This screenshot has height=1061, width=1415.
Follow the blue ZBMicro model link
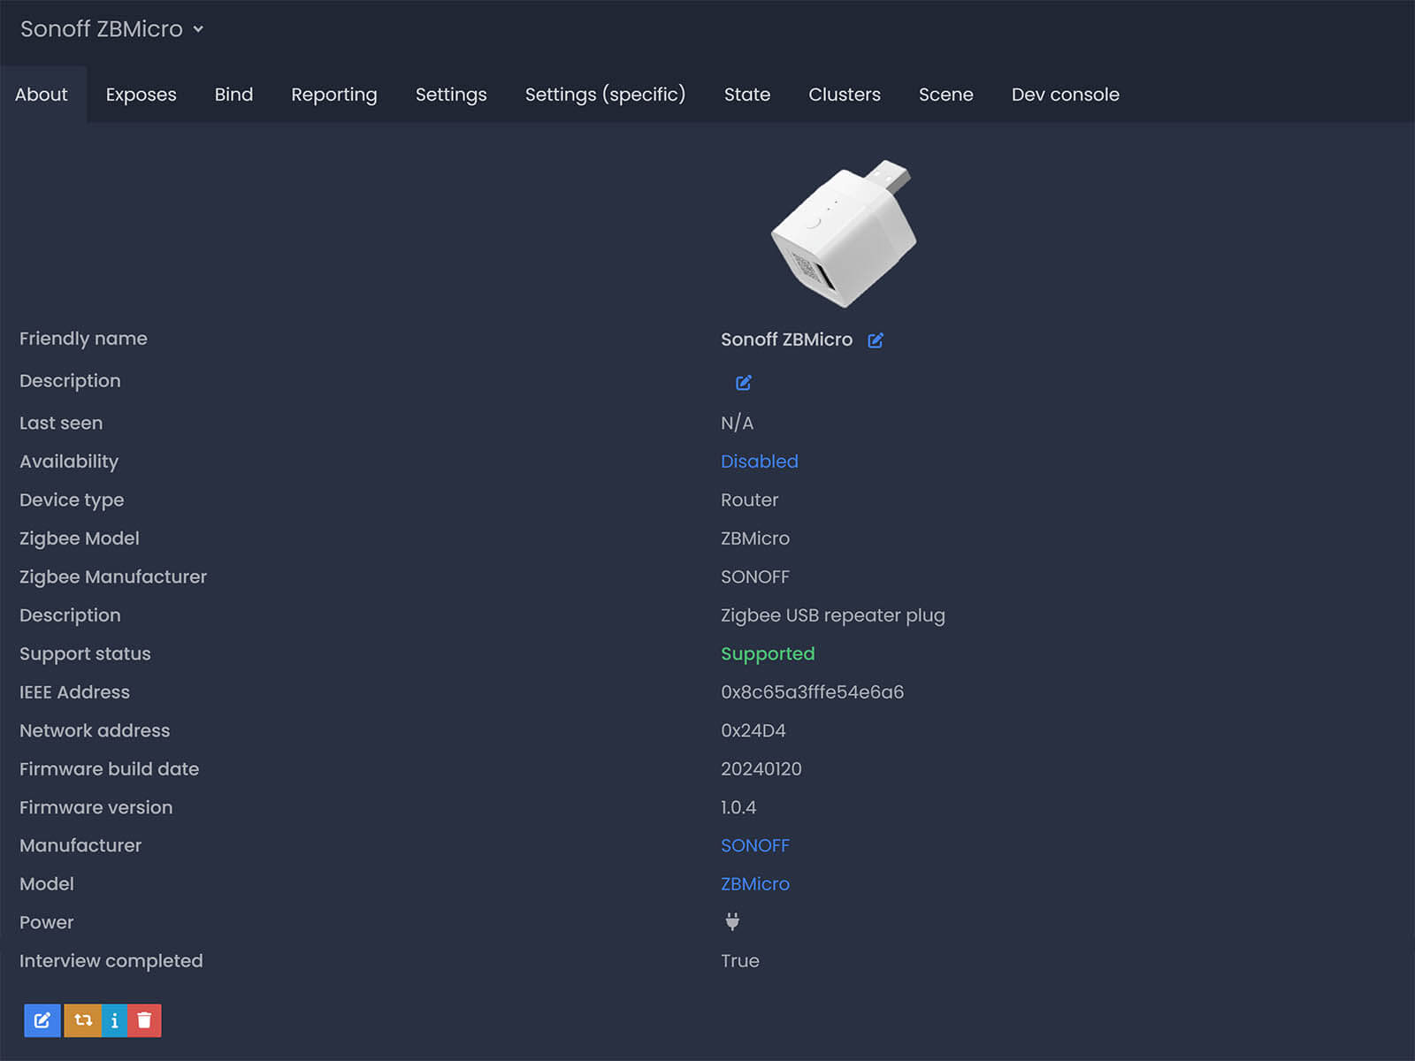coord(754,884)
